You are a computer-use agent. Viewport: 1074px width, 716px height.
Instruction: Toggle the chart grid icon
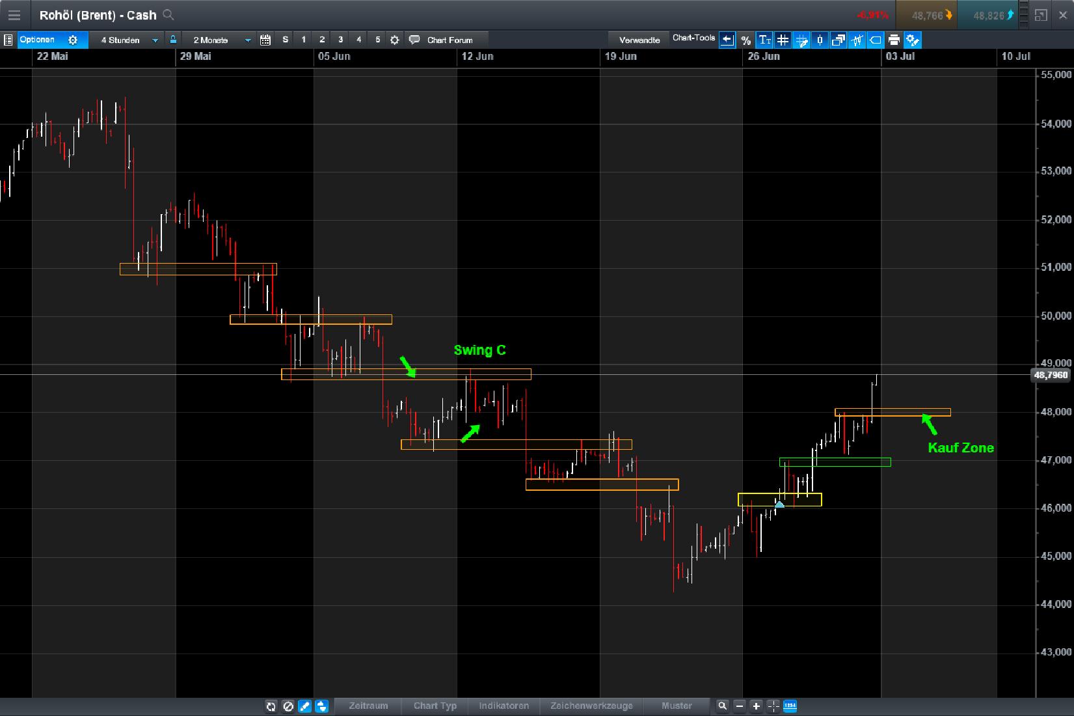click(x=783, y=40)
